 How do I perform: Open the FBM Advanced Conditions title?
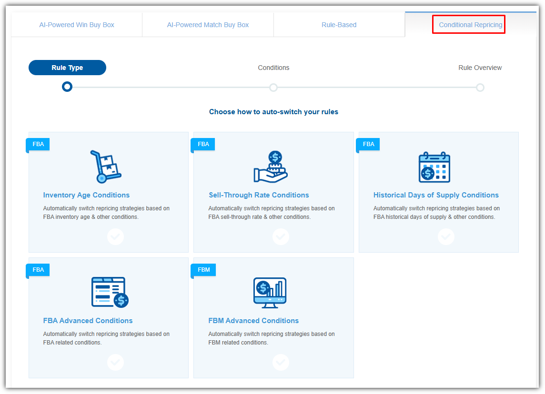tap(253, 321)
